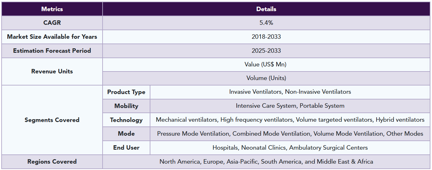Select the Mobility sub-label

[x=126, y=106]
